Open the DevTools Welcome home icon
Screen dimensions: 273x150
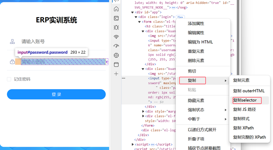coord(116,9)
